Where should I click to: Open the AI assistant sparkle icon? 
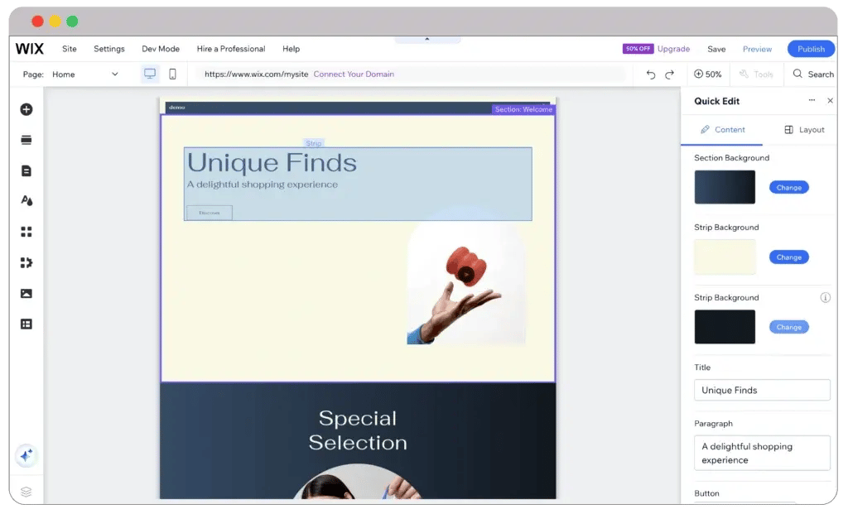[26, 455]
